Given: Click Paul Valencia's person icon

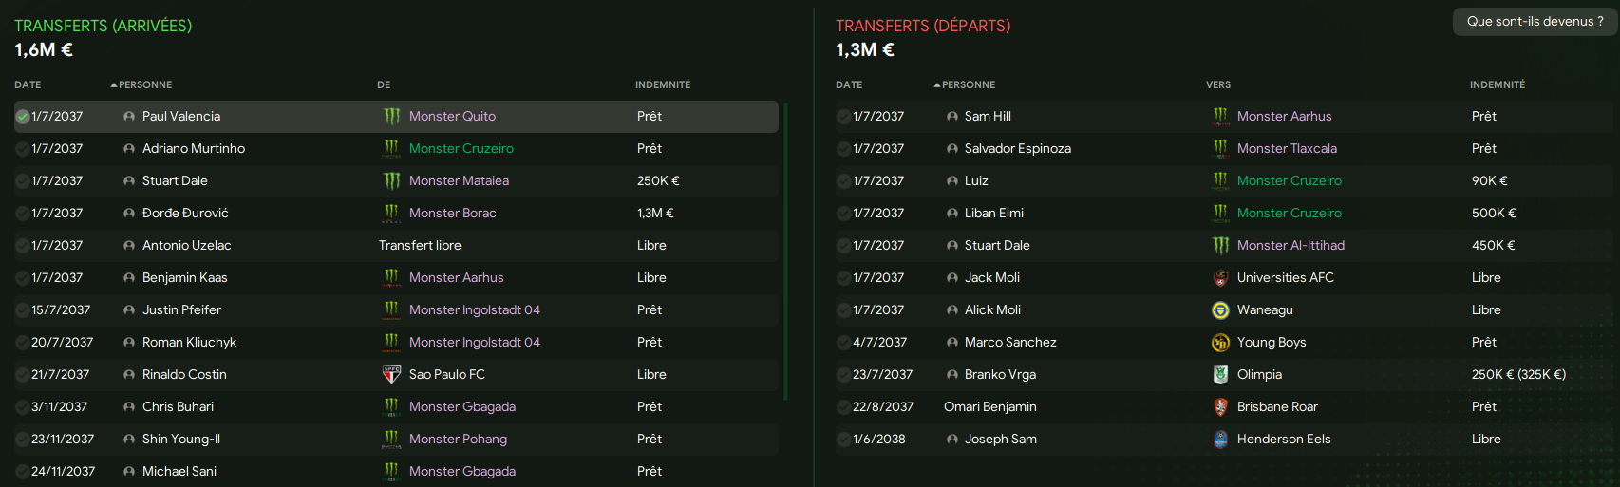Looking at the screenshot, I should pyautogui.click(x=129, y=117).
